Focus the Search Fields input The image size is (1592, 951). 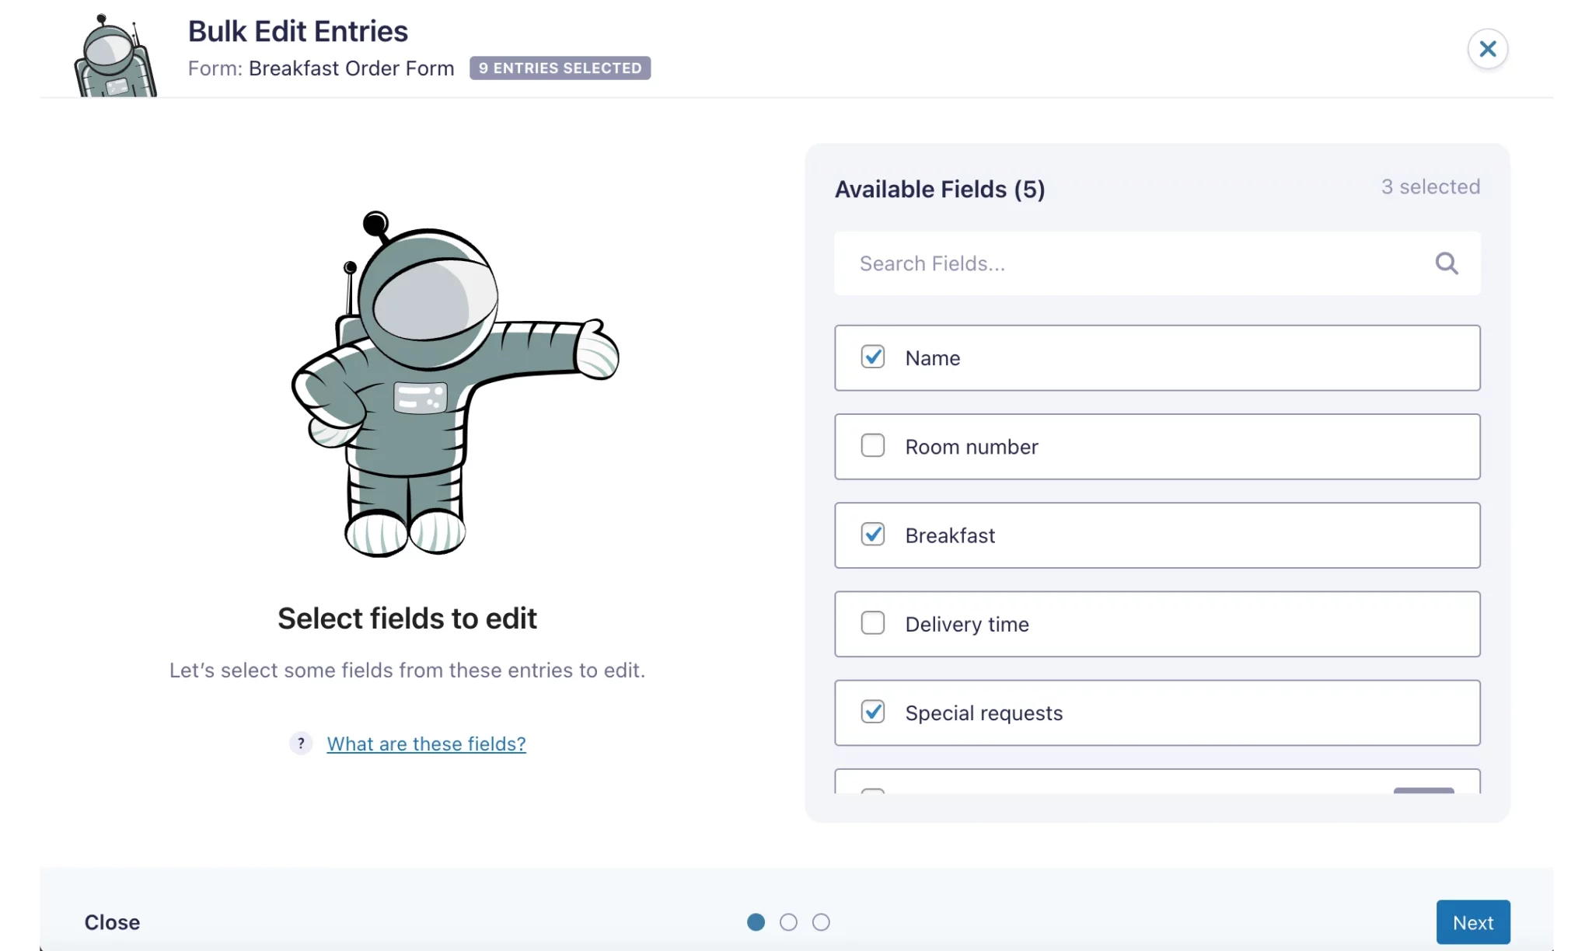pos(1157,263)
